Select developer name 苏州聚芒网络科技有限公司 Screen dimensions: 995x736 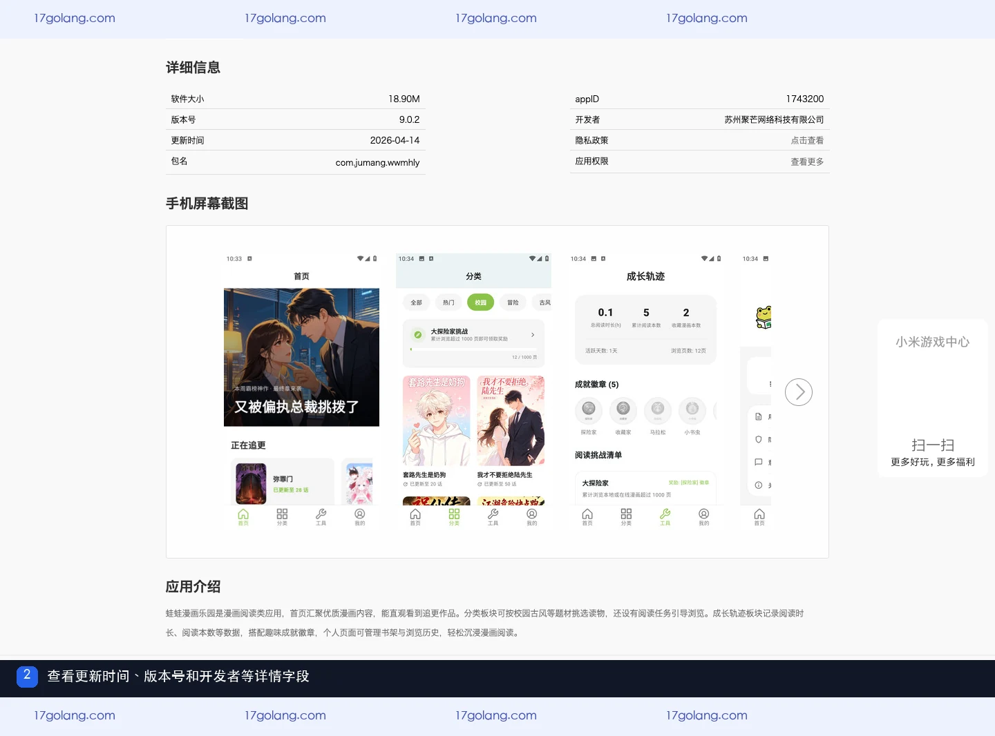coord(774,119)
